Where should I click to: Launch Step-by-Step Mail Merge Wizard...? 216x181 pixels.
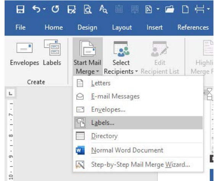138,165
